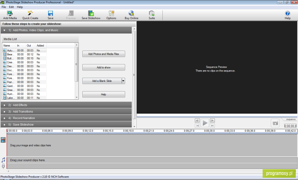Click the microphone narration track icon

(3, 166)
